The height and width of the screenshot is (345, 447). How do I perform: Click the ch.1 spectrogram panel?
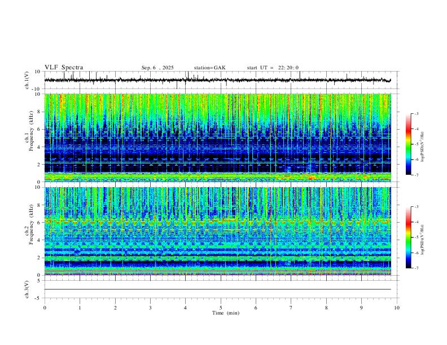point(217,138)
